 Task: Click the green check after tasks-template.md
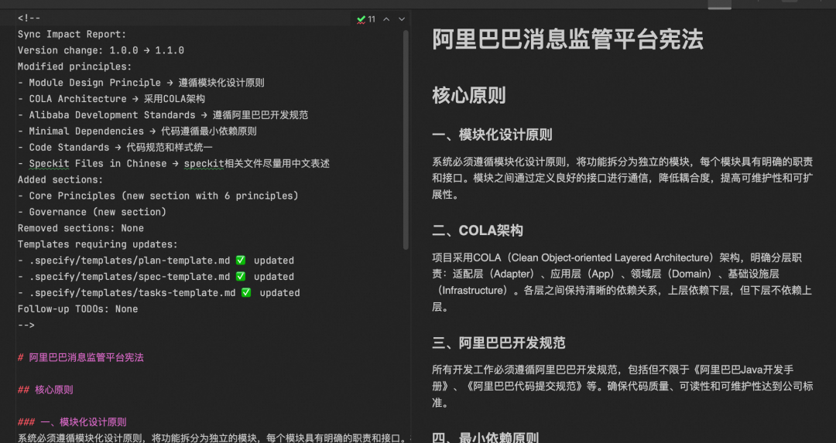click(246, 292)
